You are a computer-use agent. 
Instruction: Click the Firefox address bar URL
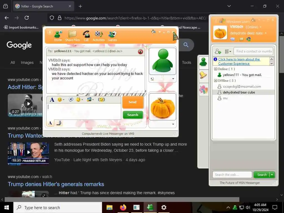(135, 18)
